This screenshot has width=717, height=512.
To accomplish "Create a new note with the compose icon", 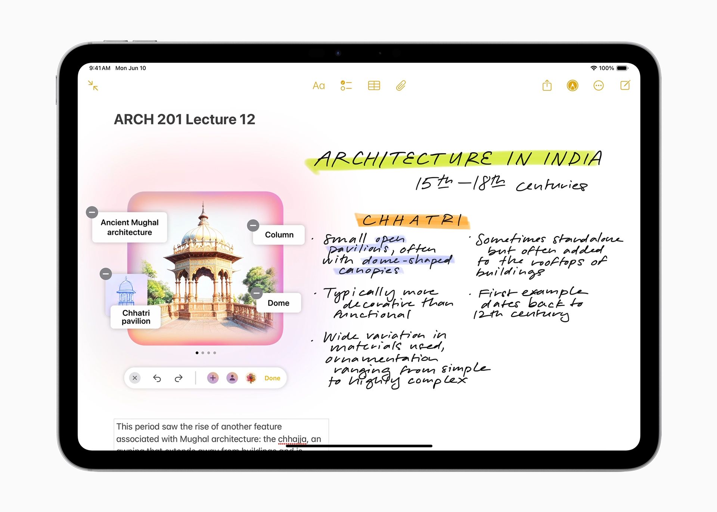I will (x=625, y=85).
